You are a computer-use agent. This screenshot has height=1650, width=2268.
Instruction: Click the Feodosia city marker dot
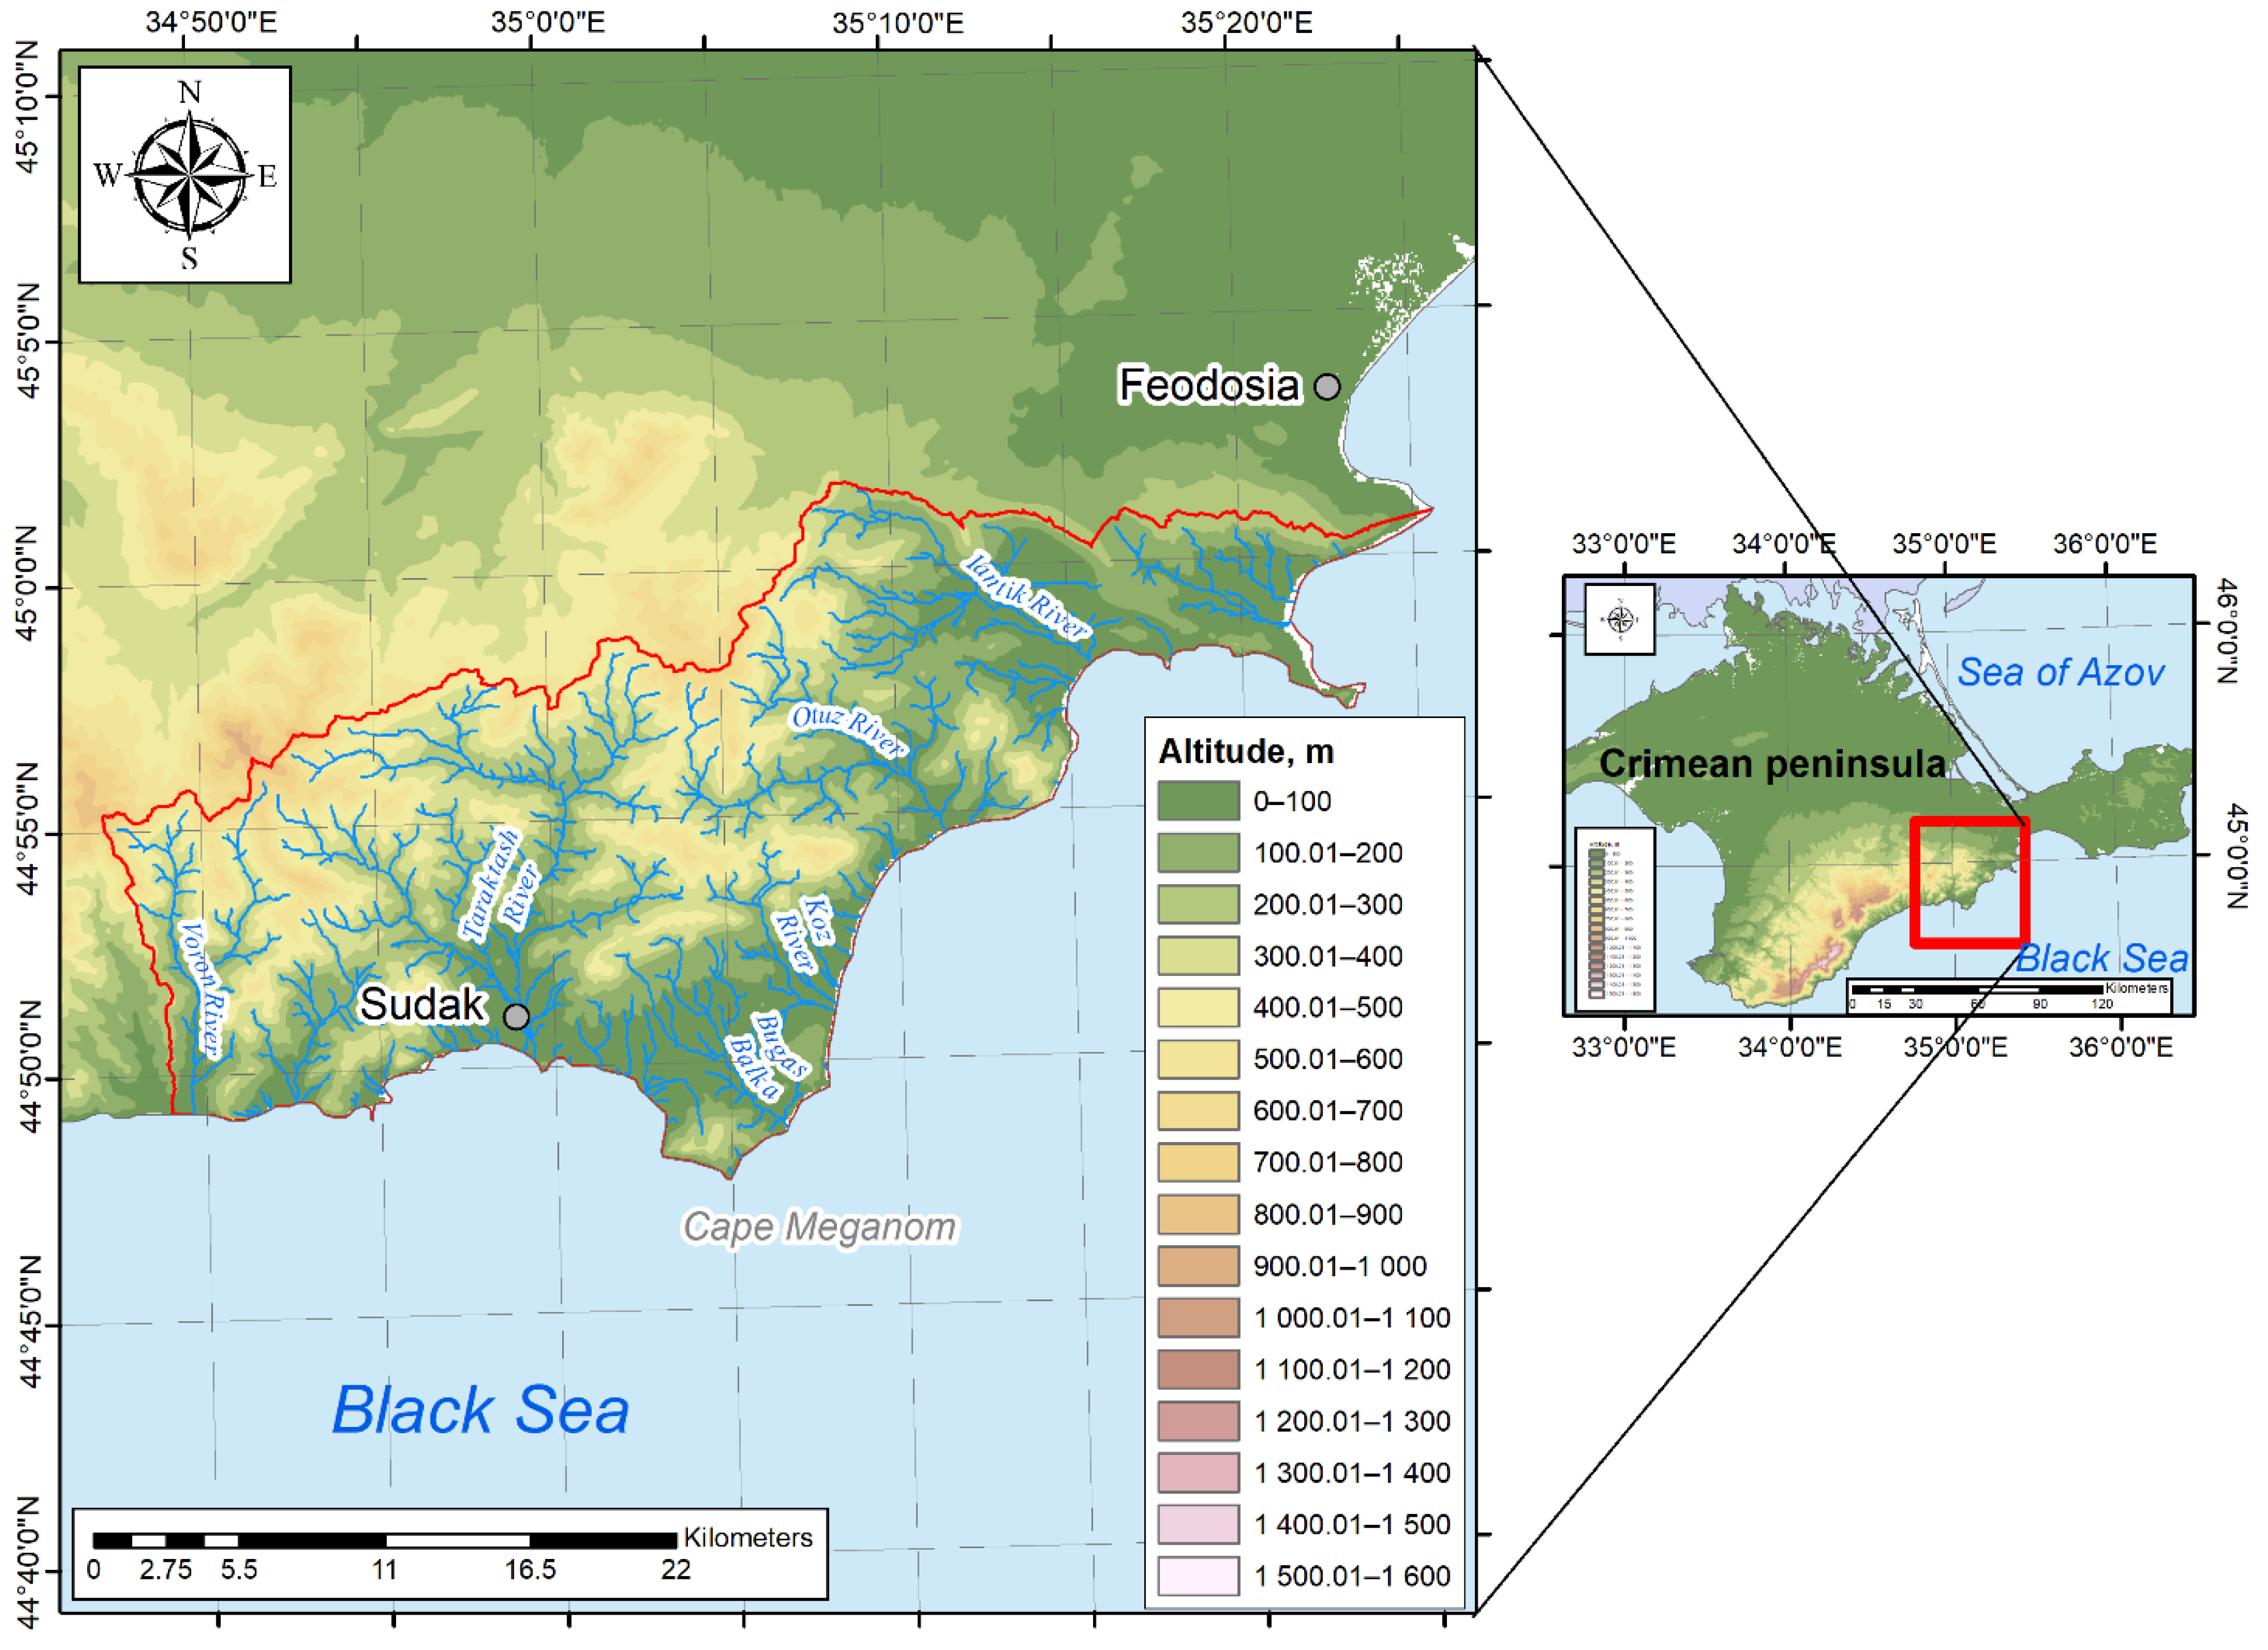(x=1327, y=387)
